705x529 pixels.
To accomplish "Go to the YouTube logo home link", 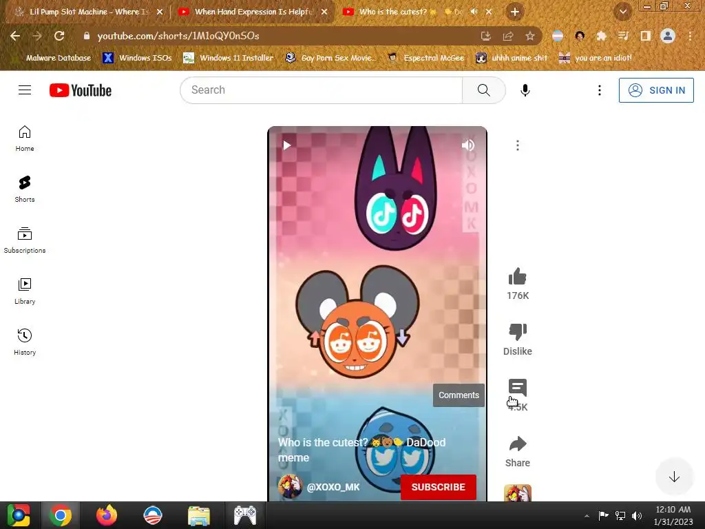I will point(81,90).
